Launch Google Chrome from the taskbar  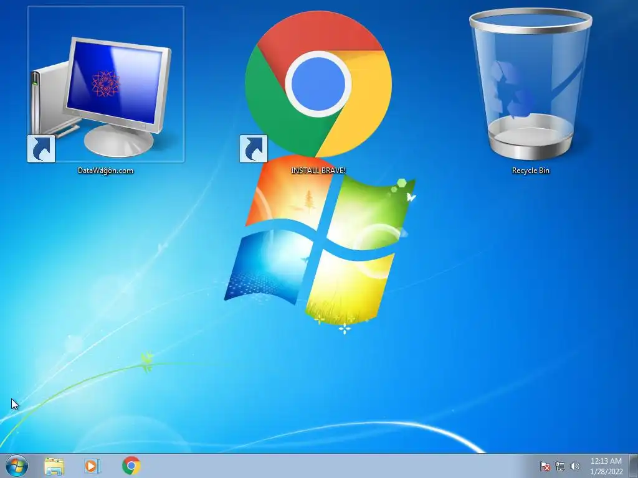point(131,466)
